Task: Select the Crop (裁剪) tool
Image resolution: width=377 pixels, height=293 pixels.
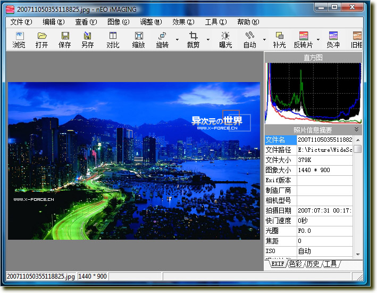Action: [x=193, y=40]
